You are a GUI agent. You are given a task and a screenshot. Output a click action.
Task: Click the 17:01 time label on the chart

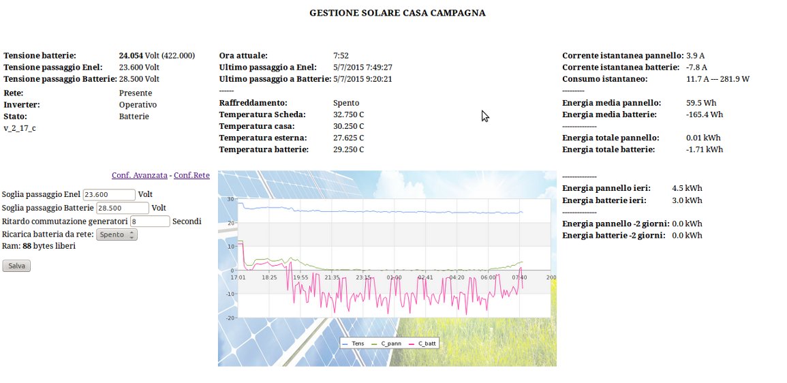point(238,277)
